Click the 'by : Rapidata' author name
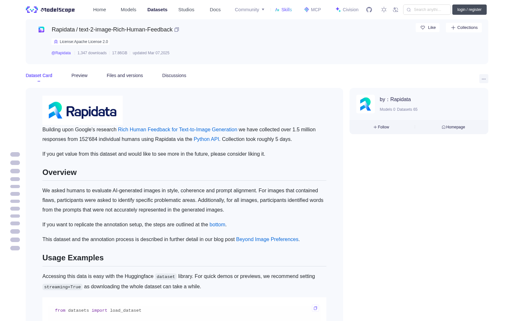514x321 pixels. (395, 100)
